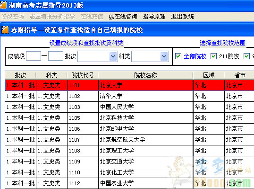Select the 北京化工大学 name cell

pyautogui.click(x=145, y=172)
